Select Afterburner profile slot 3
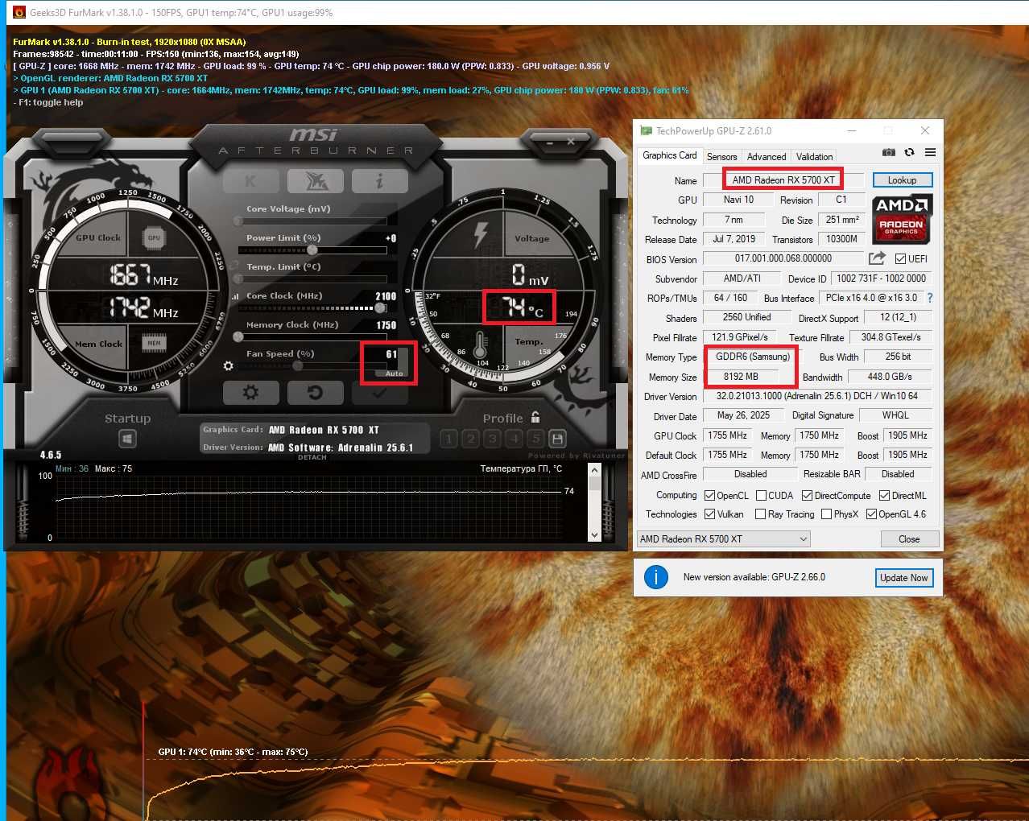The width and height of the screenshot is (1029, 821). click(493, 439)
